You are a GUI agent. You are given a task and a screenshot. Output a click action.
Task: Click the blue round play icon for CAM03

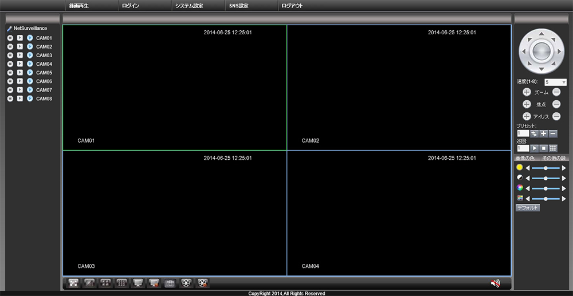coord(30,55)
